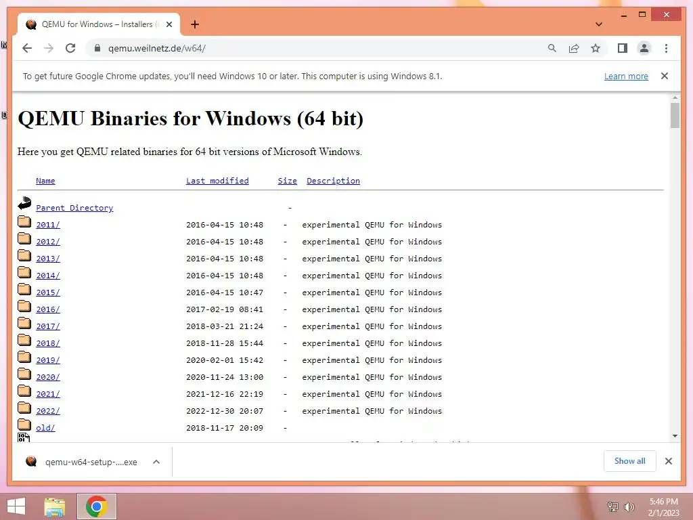Click the forward navigation arrow
Viewport: 693px width, 520px height.
(49, 48)
